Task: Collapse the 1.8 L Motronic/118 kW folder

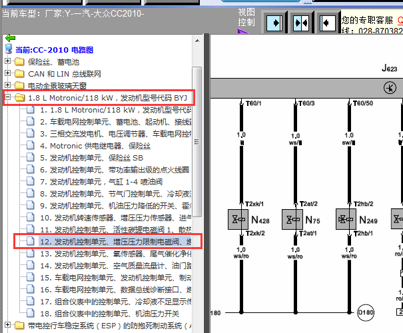Action: [x=8, y=97]
